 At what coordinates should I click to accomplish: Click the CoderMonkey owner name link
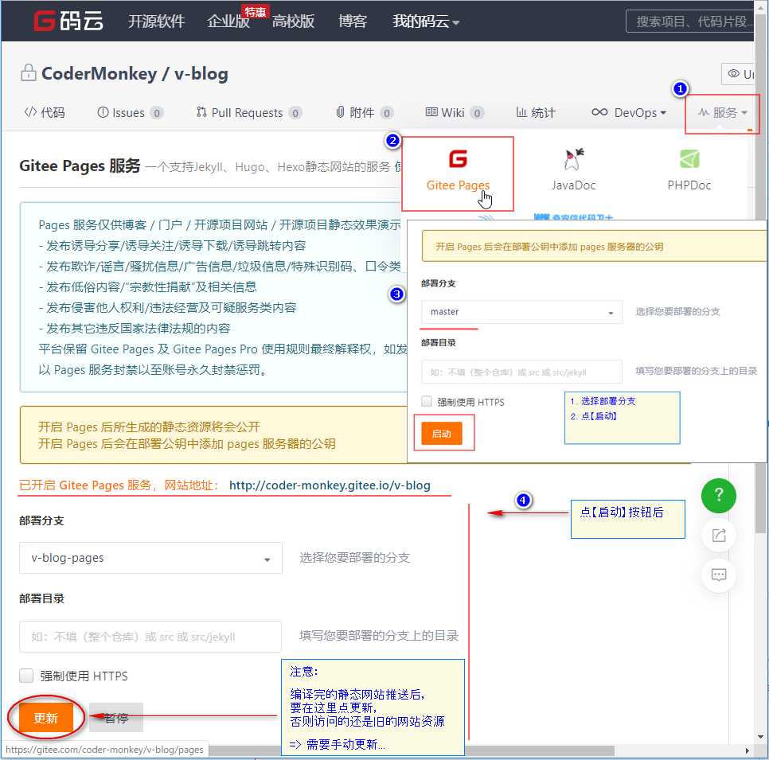click(99, 73)
